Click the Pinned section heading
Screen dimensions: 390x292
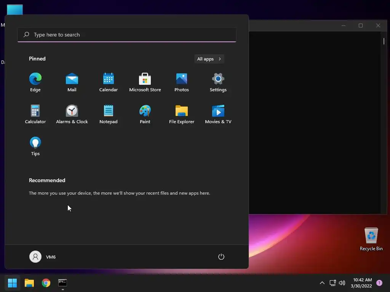coord(37,59)
